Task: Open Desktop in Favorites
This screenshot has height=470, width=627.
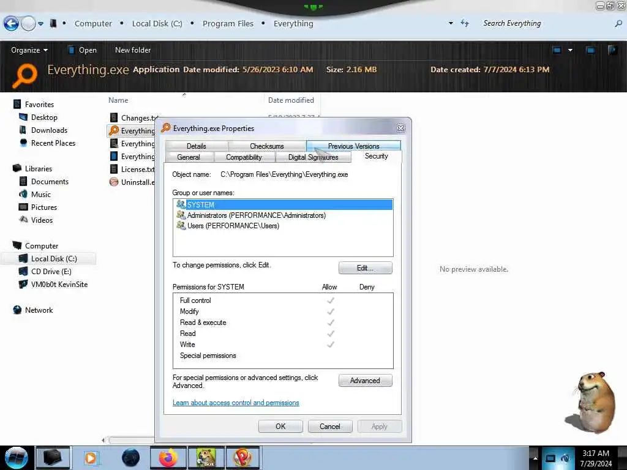Action: pyautogui.click(x=44, y=117)
